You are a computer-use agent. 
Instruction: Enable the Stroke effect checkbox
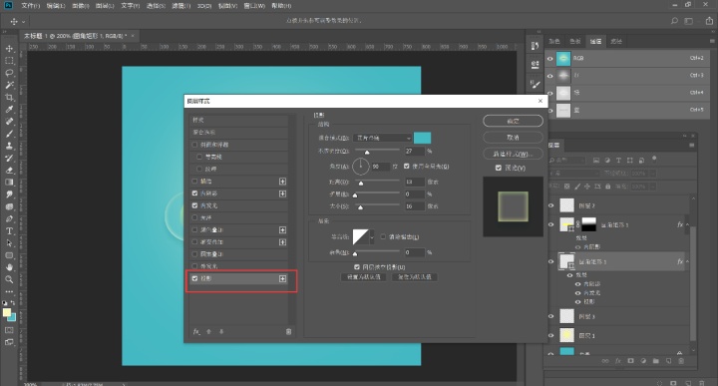pos(194,182)
